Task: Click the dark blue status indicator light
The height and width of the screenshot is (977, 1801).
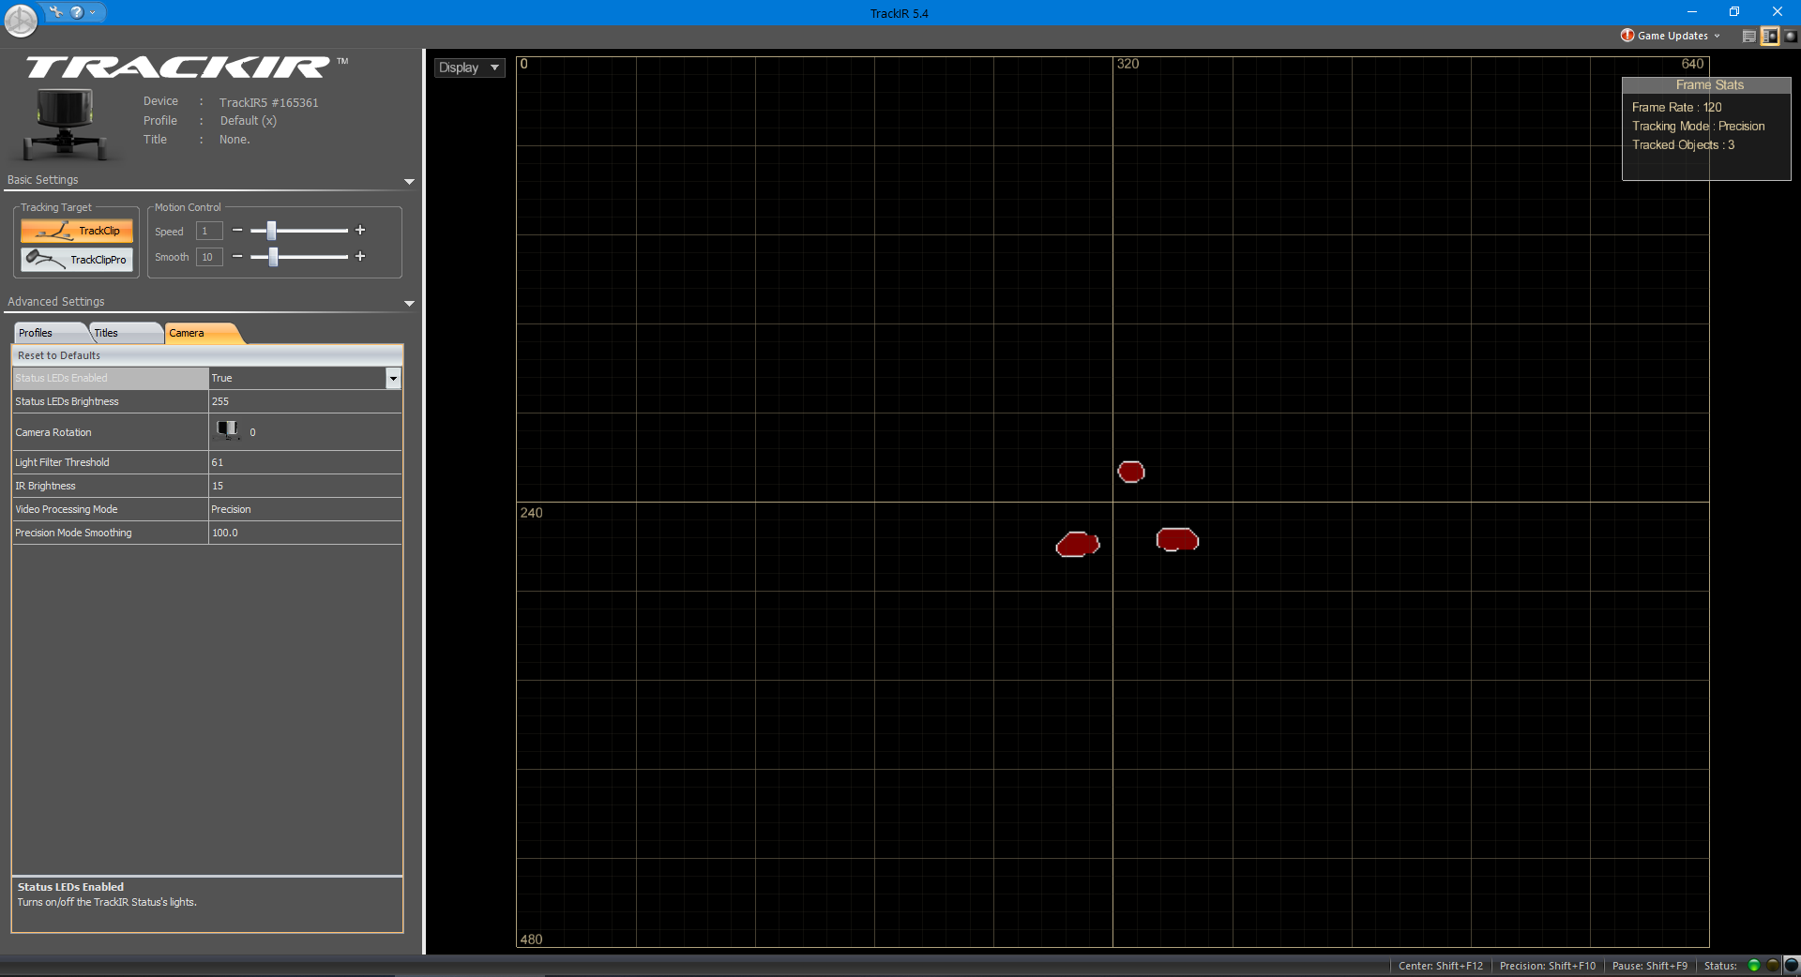Action: 1791,966
